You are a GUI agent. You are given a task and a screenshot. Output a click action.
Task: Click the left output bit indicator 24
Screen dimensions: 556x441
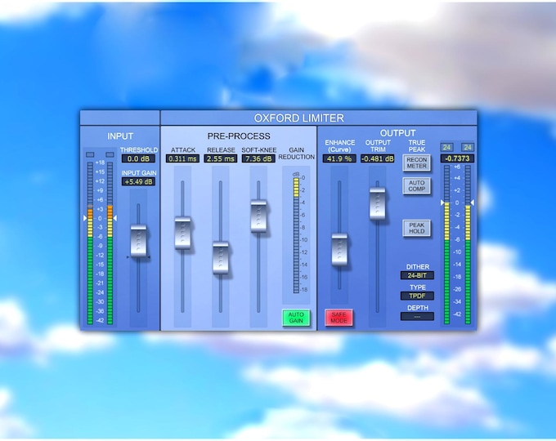[x=446, y=147]
